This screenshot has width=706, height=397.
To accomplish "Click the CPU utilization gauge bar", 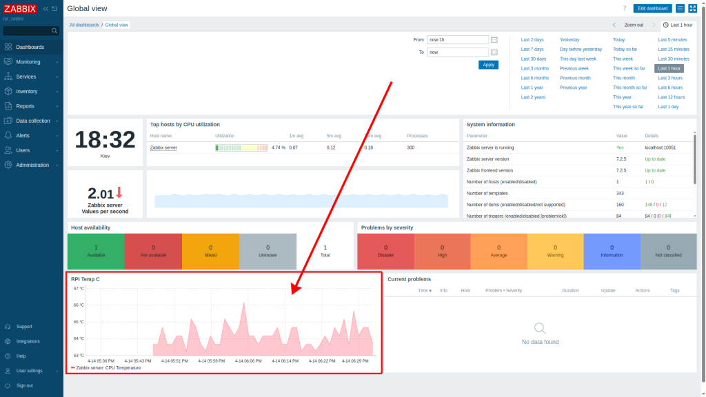I will [242, 147].
